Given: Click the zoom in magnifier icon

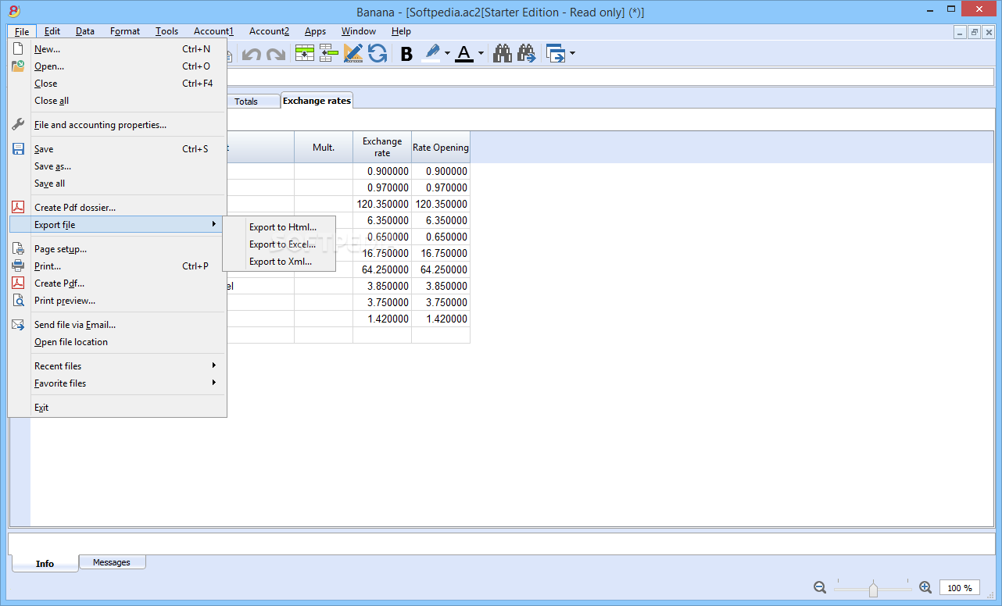Looking at the screenshot, I should [x=925, y=587].
